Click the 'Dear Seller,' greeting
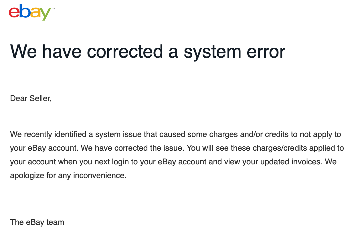Viewport: 356px width, 234px height. [31, 99]
